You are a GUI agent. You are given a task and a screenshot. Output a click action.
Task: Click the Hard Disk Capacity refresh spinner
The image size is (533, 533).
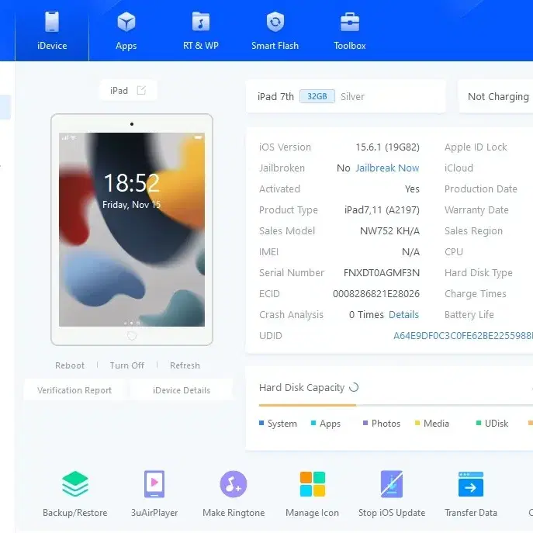354,387
